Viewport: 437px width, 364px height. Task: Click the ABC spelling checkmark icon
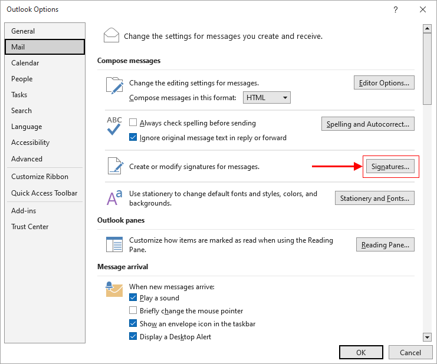coord(114,125)
